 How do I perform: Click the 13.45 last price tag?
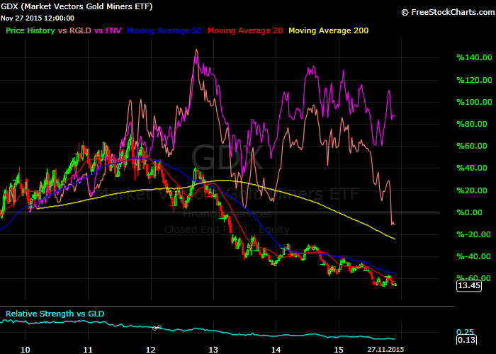[469, 286]
